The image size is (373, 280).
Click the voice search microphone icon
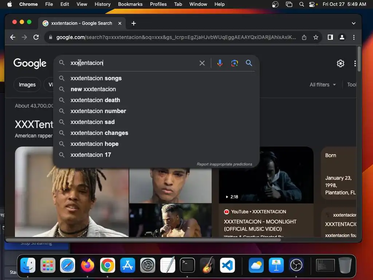(220, 63)
